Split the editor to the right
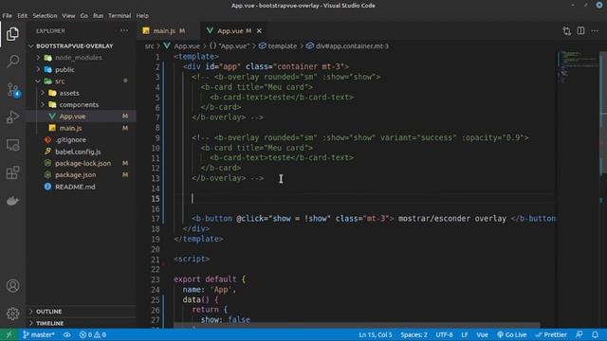 [x=580, y=31]
